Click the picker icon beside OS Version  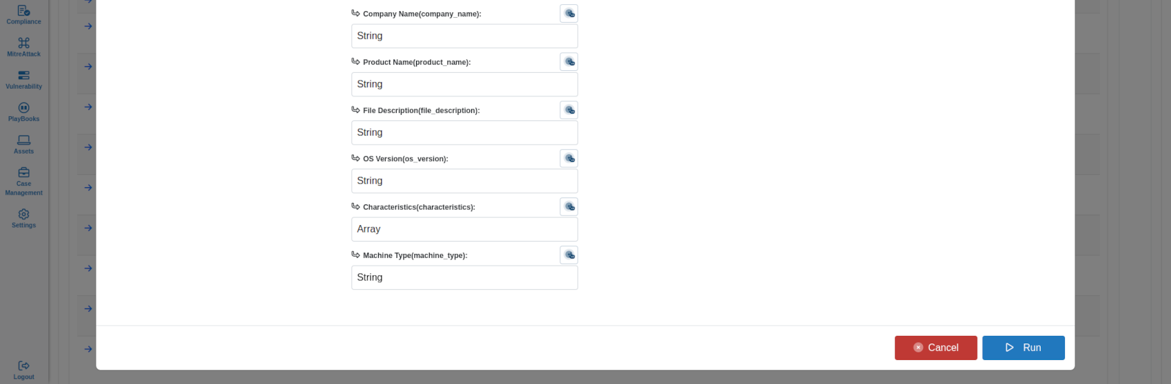569,158
